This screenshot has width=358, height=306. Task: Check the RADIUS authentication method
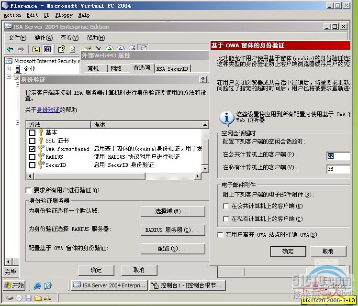coord(32,157)
